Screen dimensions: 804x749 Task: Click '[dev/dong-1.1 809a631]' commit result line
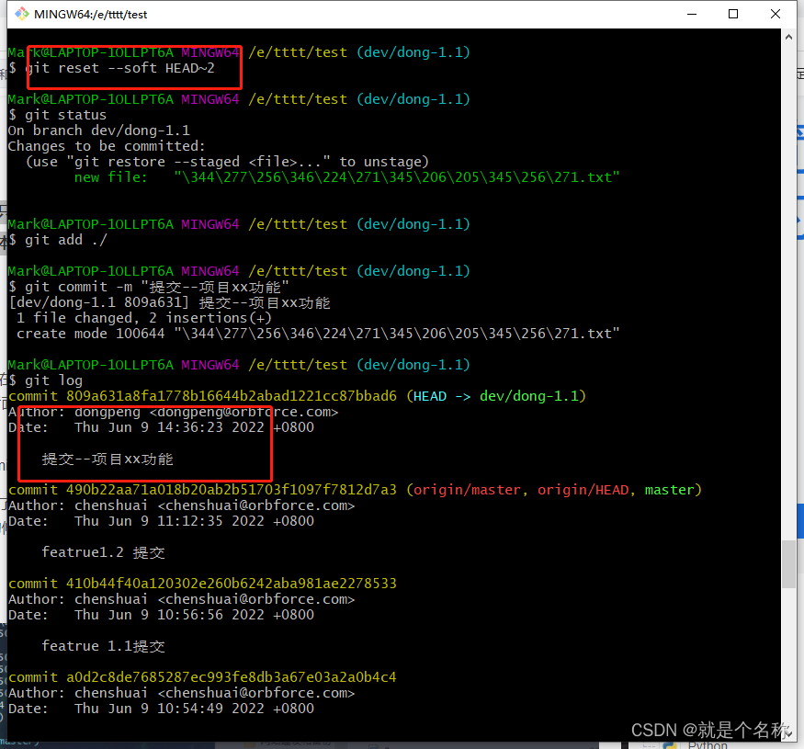coord(170,302)
